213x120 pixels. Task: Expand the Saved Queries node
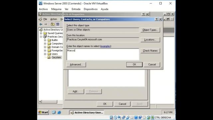click(41, 33)
